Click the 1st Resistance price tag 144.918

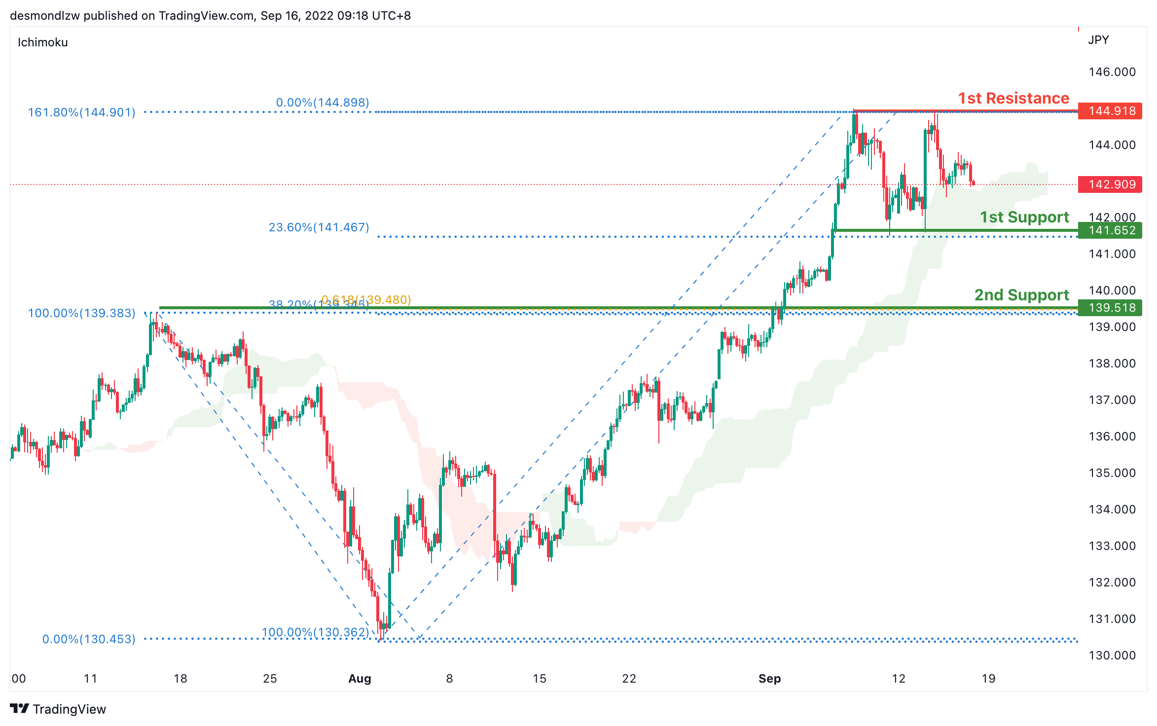[x=1110, y=111]
